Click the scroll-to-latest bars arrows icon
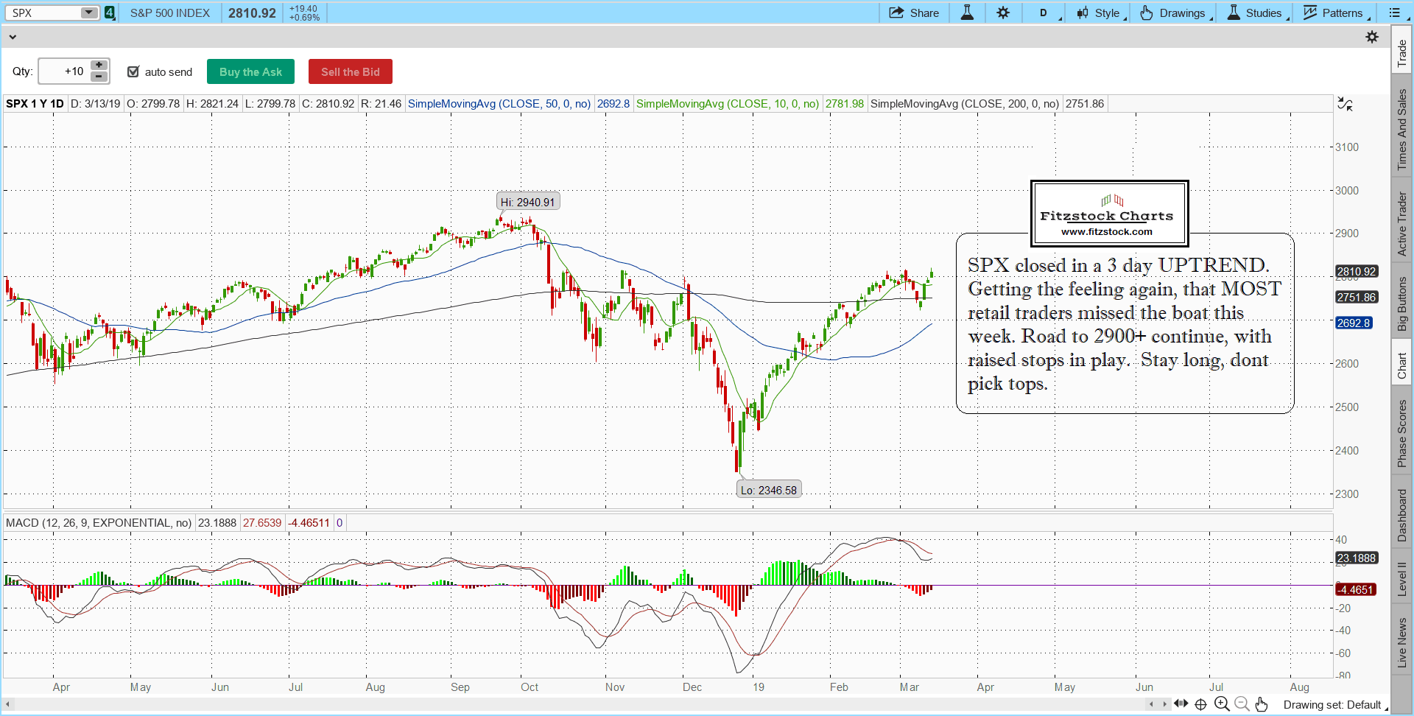Viewport: 1414px width, 716px height. [x=1181, y=704]
